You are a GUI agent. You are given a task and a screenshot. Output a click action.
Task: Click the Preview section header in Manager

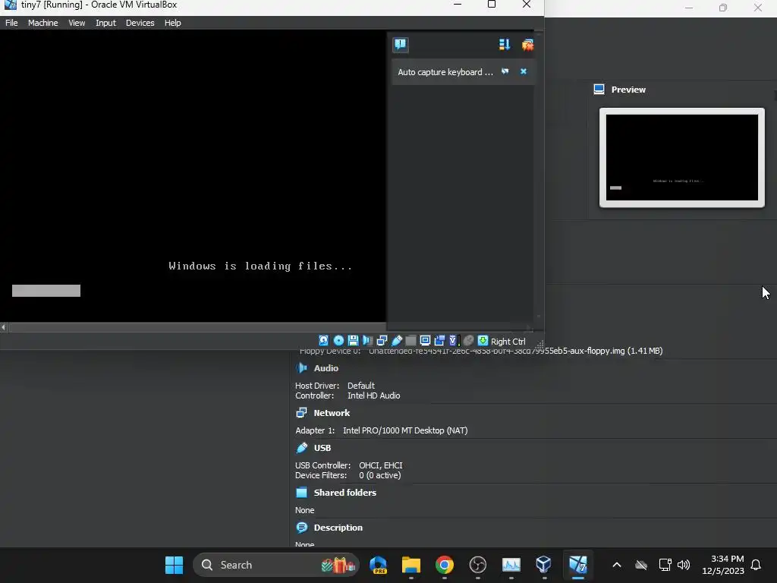coord(628,90)
